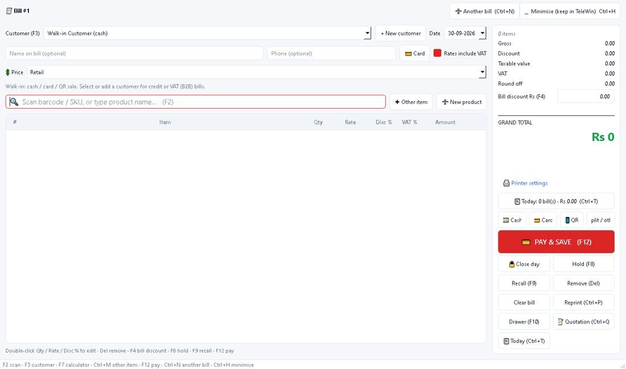
Task: Recall a held bill
Action: tap(524, 283)
